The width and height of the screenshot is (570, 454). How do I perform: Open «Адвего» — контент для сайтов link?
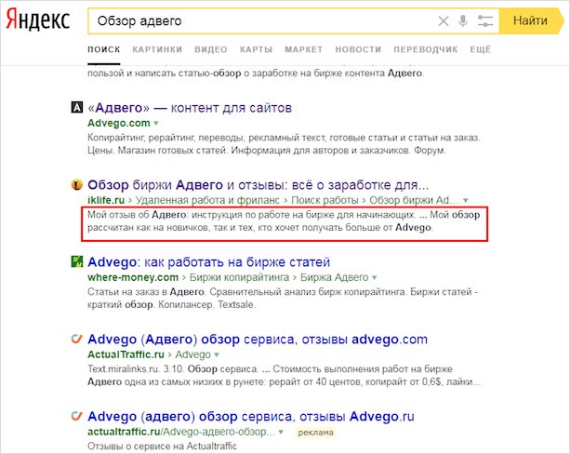pos(190,107)
